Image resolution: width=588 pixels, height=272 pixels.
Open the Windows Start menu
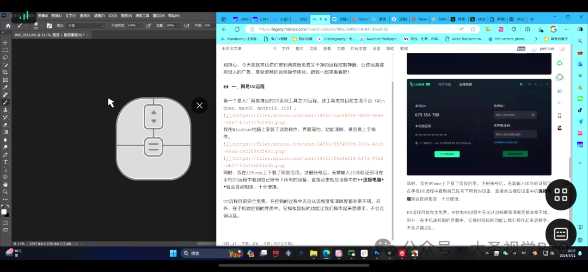[x=173, y=253]
